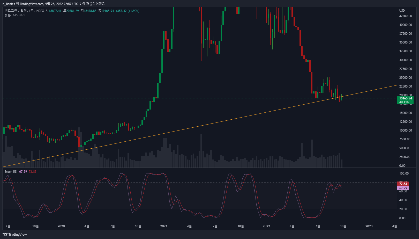This screenshot has height=239, width=419.
Task: Click the high value 20381.29 in the legend
Action: (x=73, y=11)
